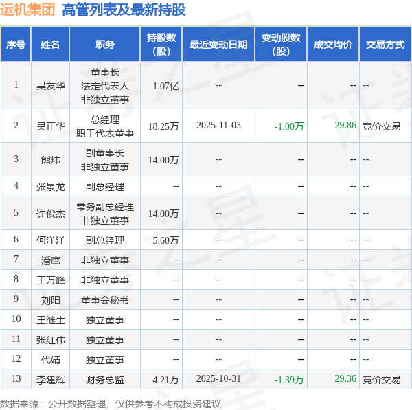This screenshot has width=412, height=410.
Task: Select the name 许俊杰
Action: click(x=50, y=214)
